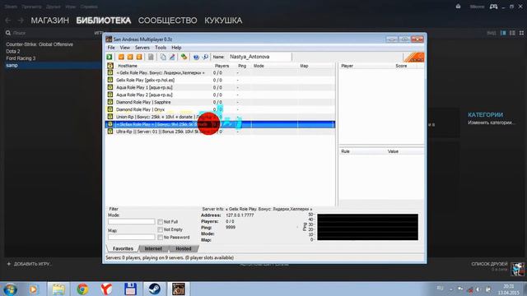Click the grey Server Properties document icon
The image size is (527, 296).
point(151,57)
